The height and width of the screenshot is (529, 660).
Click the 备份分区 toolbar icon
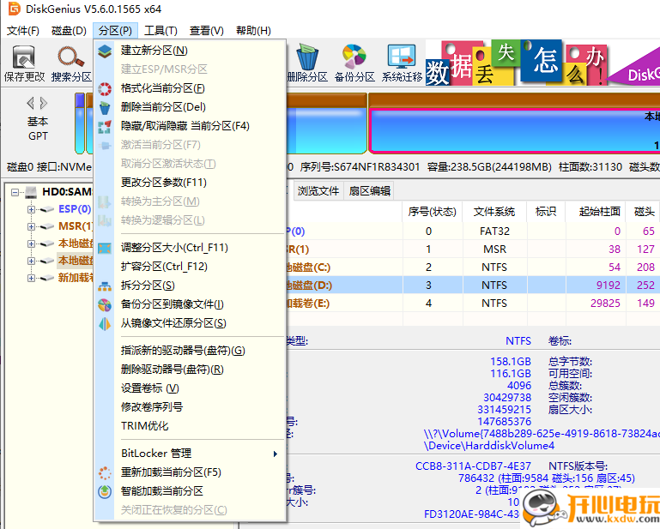[x=354, y=57]
